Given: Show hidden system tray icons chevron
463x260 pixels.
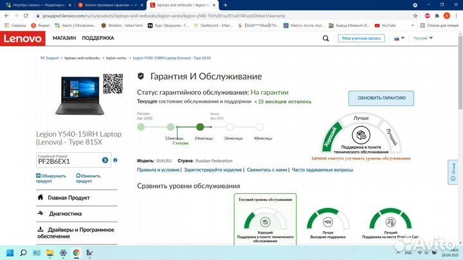Looking at the screenshot, I should pyautogui.click(x=398, y=253).
